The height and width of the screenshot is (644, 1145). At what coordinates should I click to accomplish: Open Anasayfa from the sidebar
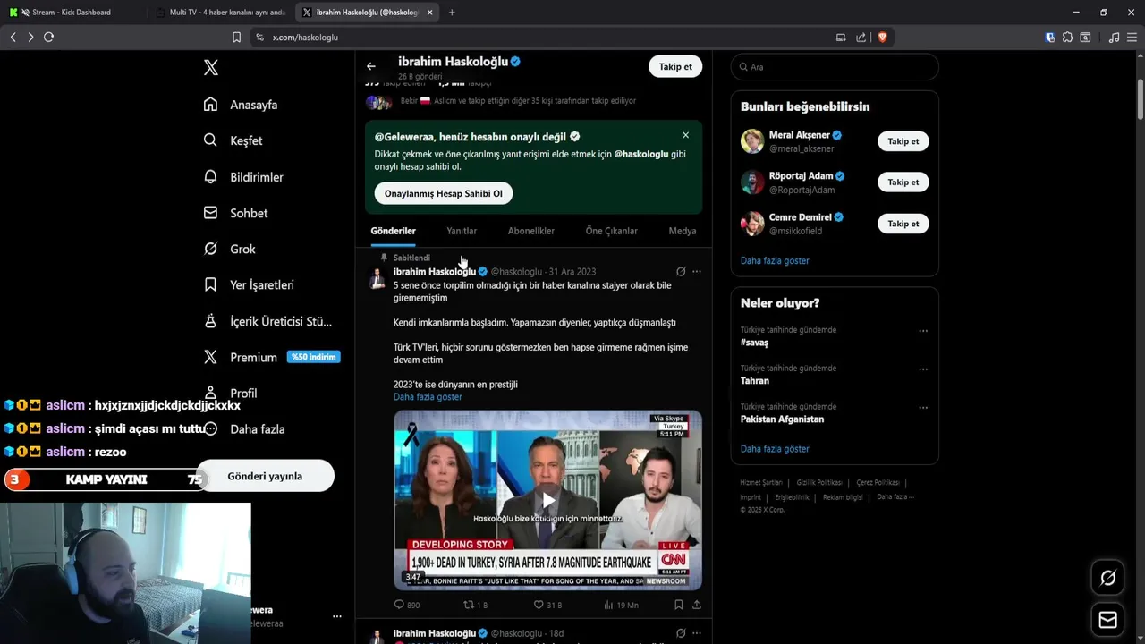(241, 105)
